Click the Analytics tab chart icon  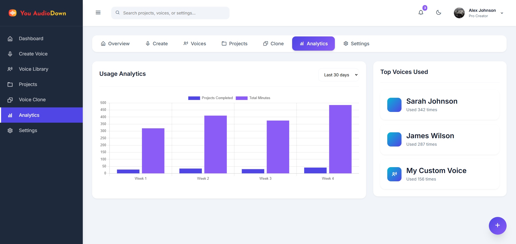pyautogui.click(x=302, y=43)
